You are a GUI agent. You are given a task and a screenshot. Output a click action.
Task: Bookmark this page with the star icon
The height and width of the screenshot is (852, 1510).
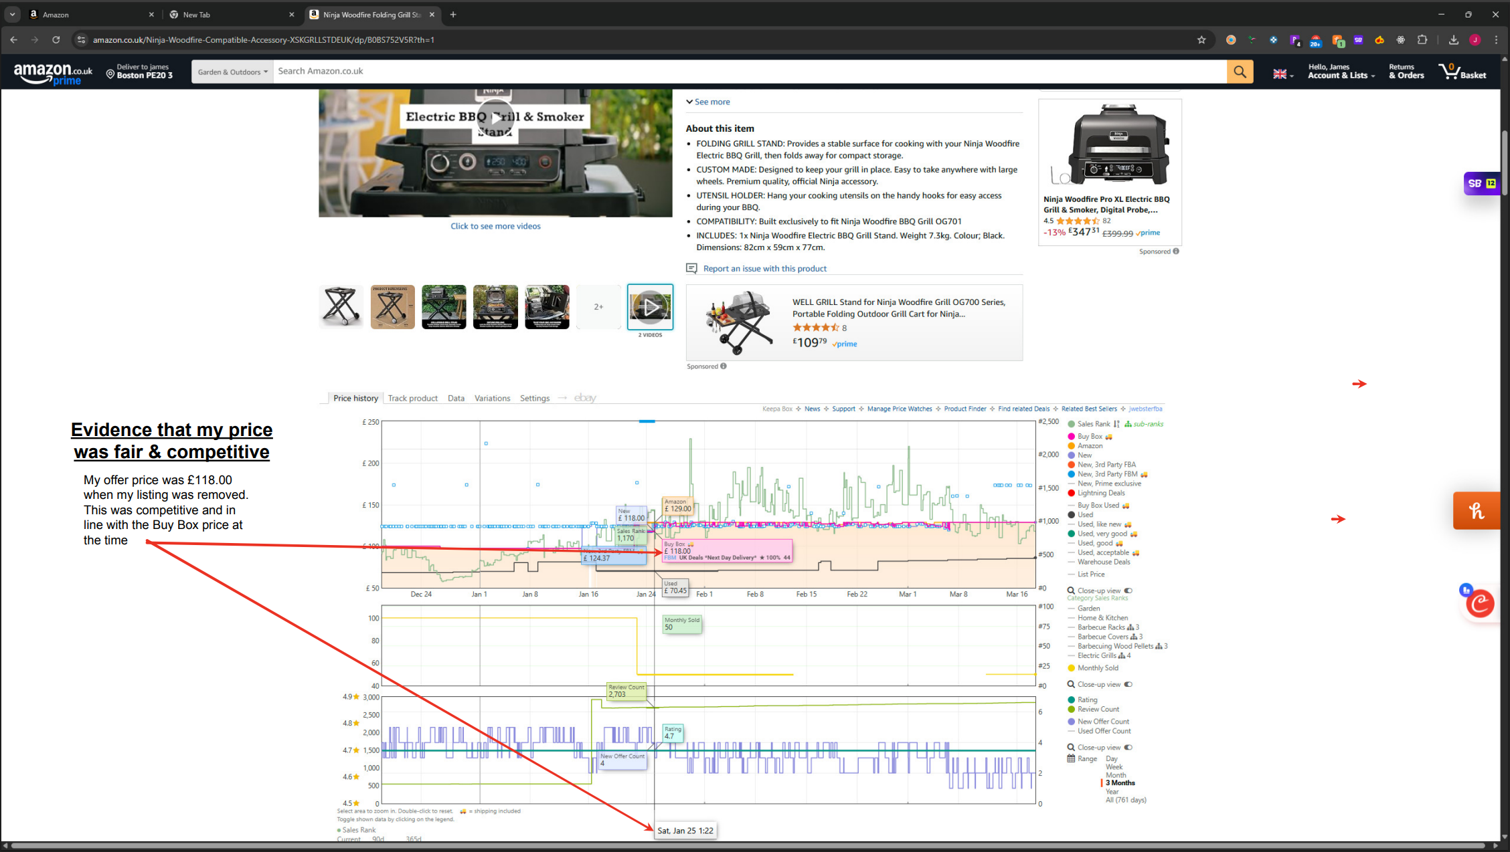tap(1201, 40)
